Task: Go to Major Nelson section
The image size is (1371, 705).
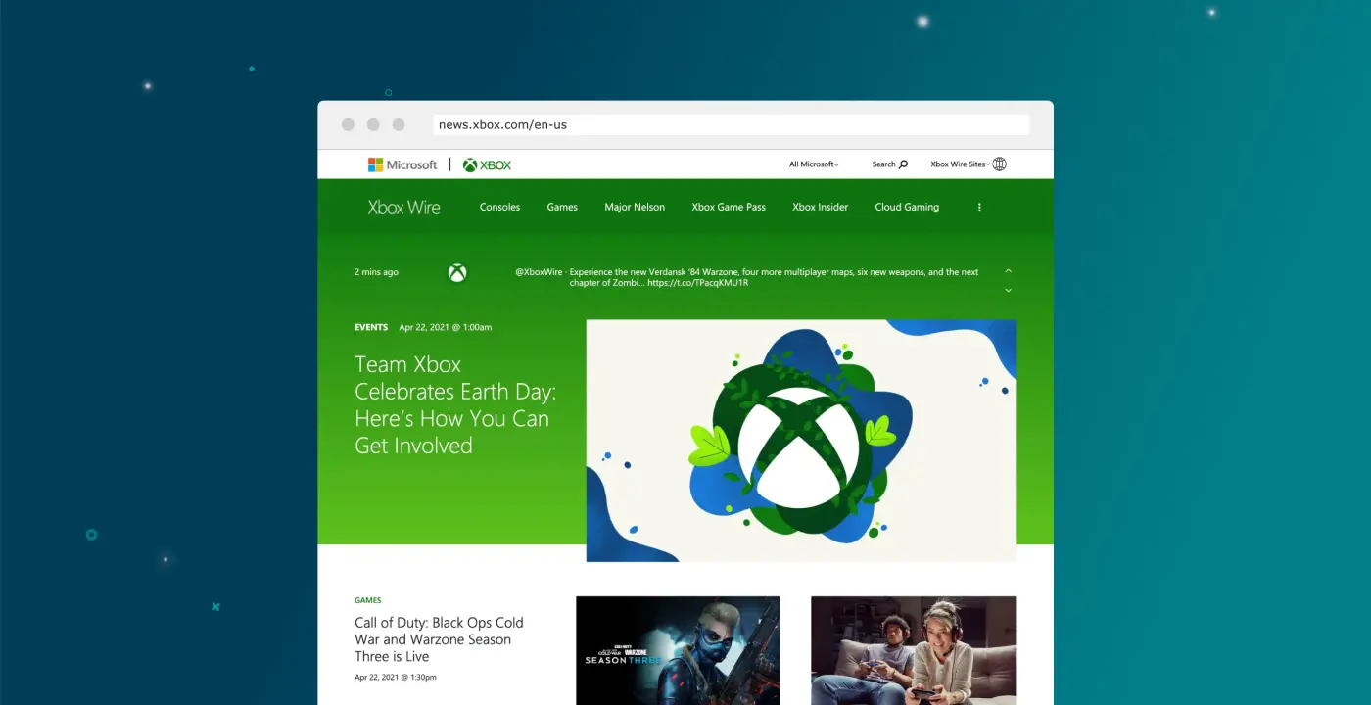Action: coord(635,208)
